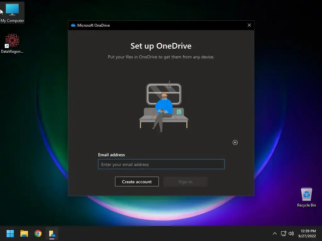Open the volume speaker tray icon
Image resolution: width=322 pixels, height=241 pixels.
[291, 233]
